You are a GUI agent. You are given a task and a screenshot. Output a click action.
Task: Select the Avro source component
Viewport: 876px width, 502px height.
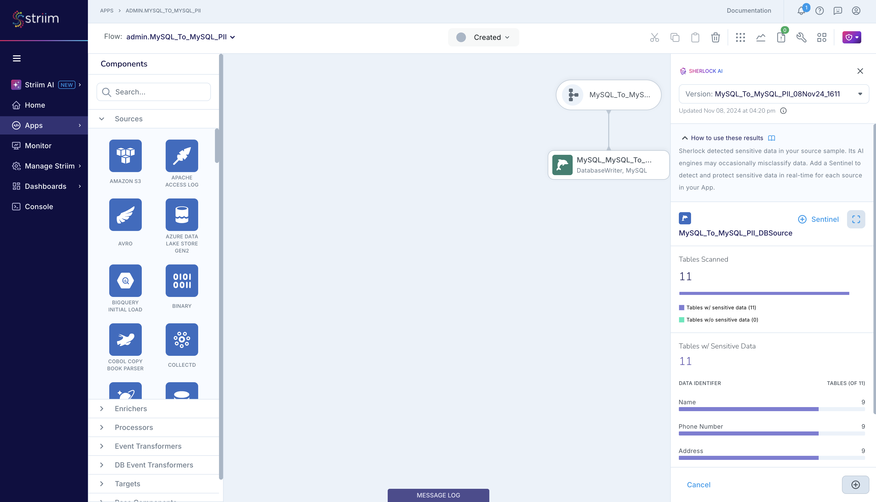[125, 214]
